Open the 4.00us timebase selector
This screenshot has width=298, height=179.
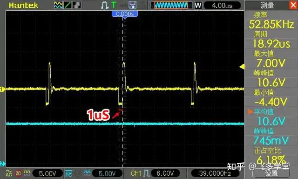(x=222, y=6)
